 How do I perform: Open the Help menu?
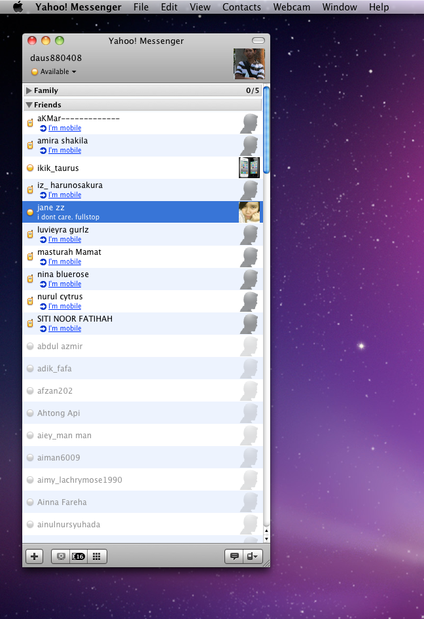click(379, 7)
